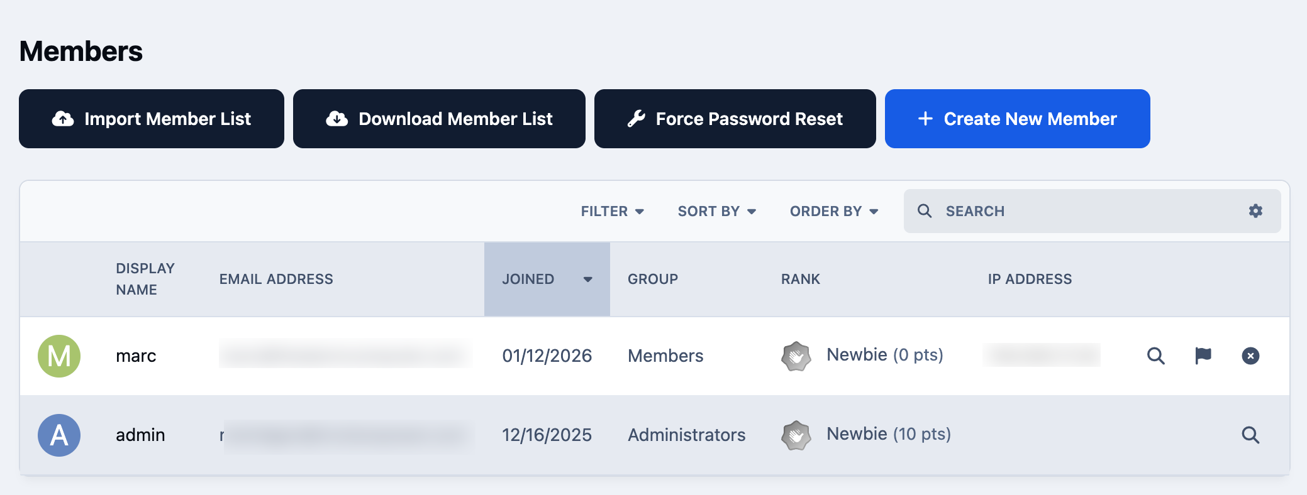The height and width of the screenshot is (495, 1307).
Task: Click marc's Newbie rank badge icon
Action: (x=796, y=356)
